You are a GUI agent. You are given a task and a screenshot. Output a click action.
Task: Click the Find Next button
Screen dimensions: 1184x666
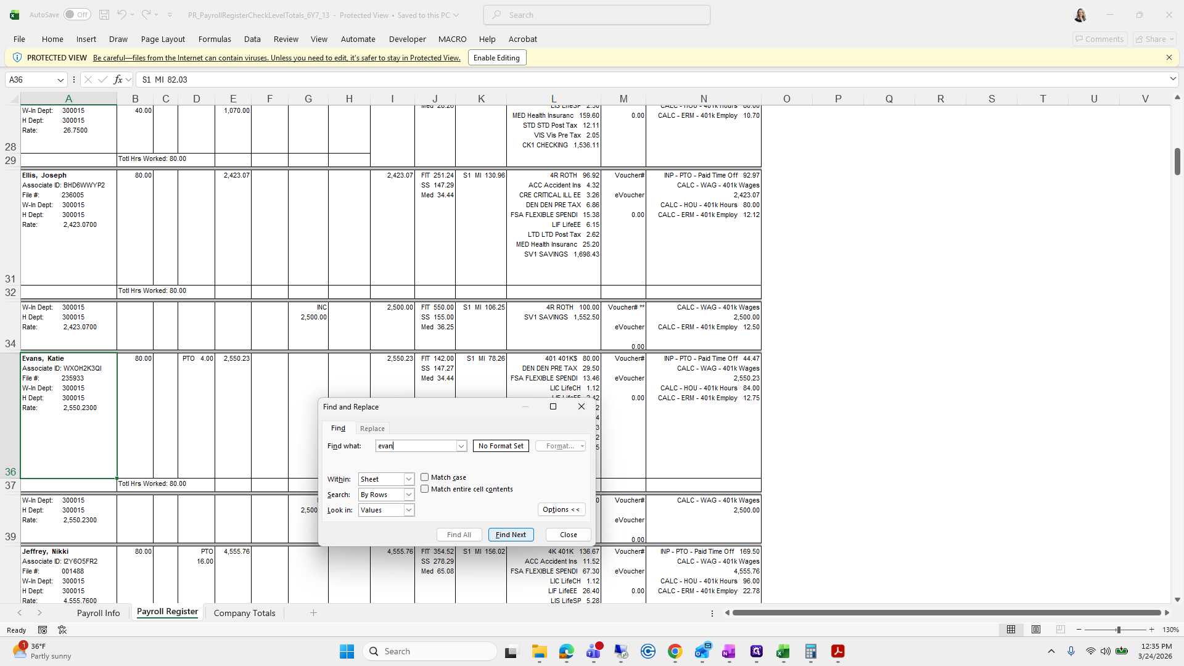tap(511, 535)
